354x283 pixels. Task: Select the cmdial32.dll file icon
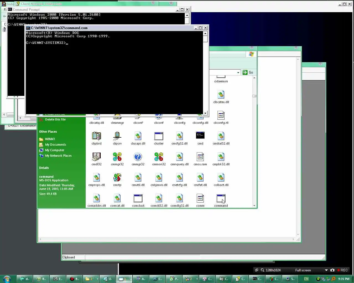[221, 136]
